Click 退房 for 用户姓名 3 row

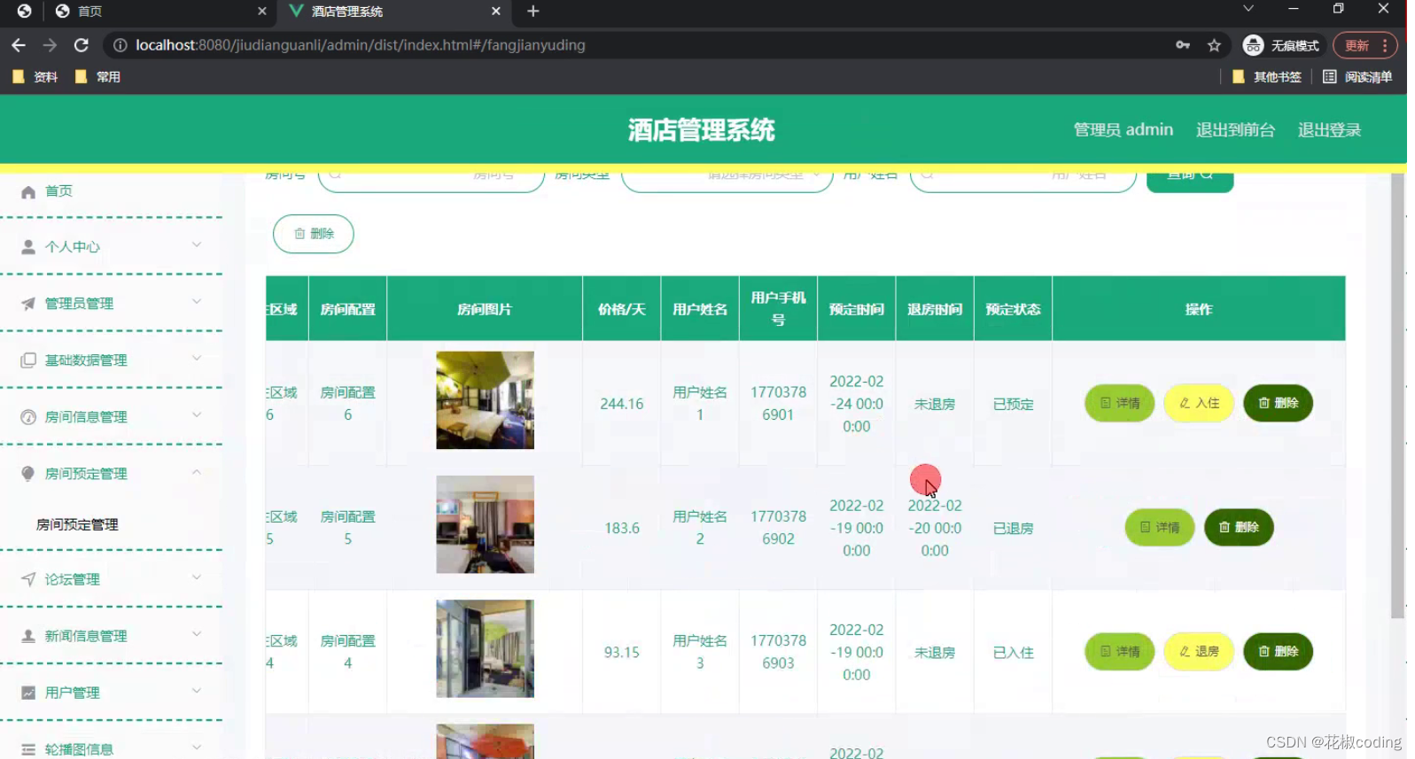[x=1199, y=651]
